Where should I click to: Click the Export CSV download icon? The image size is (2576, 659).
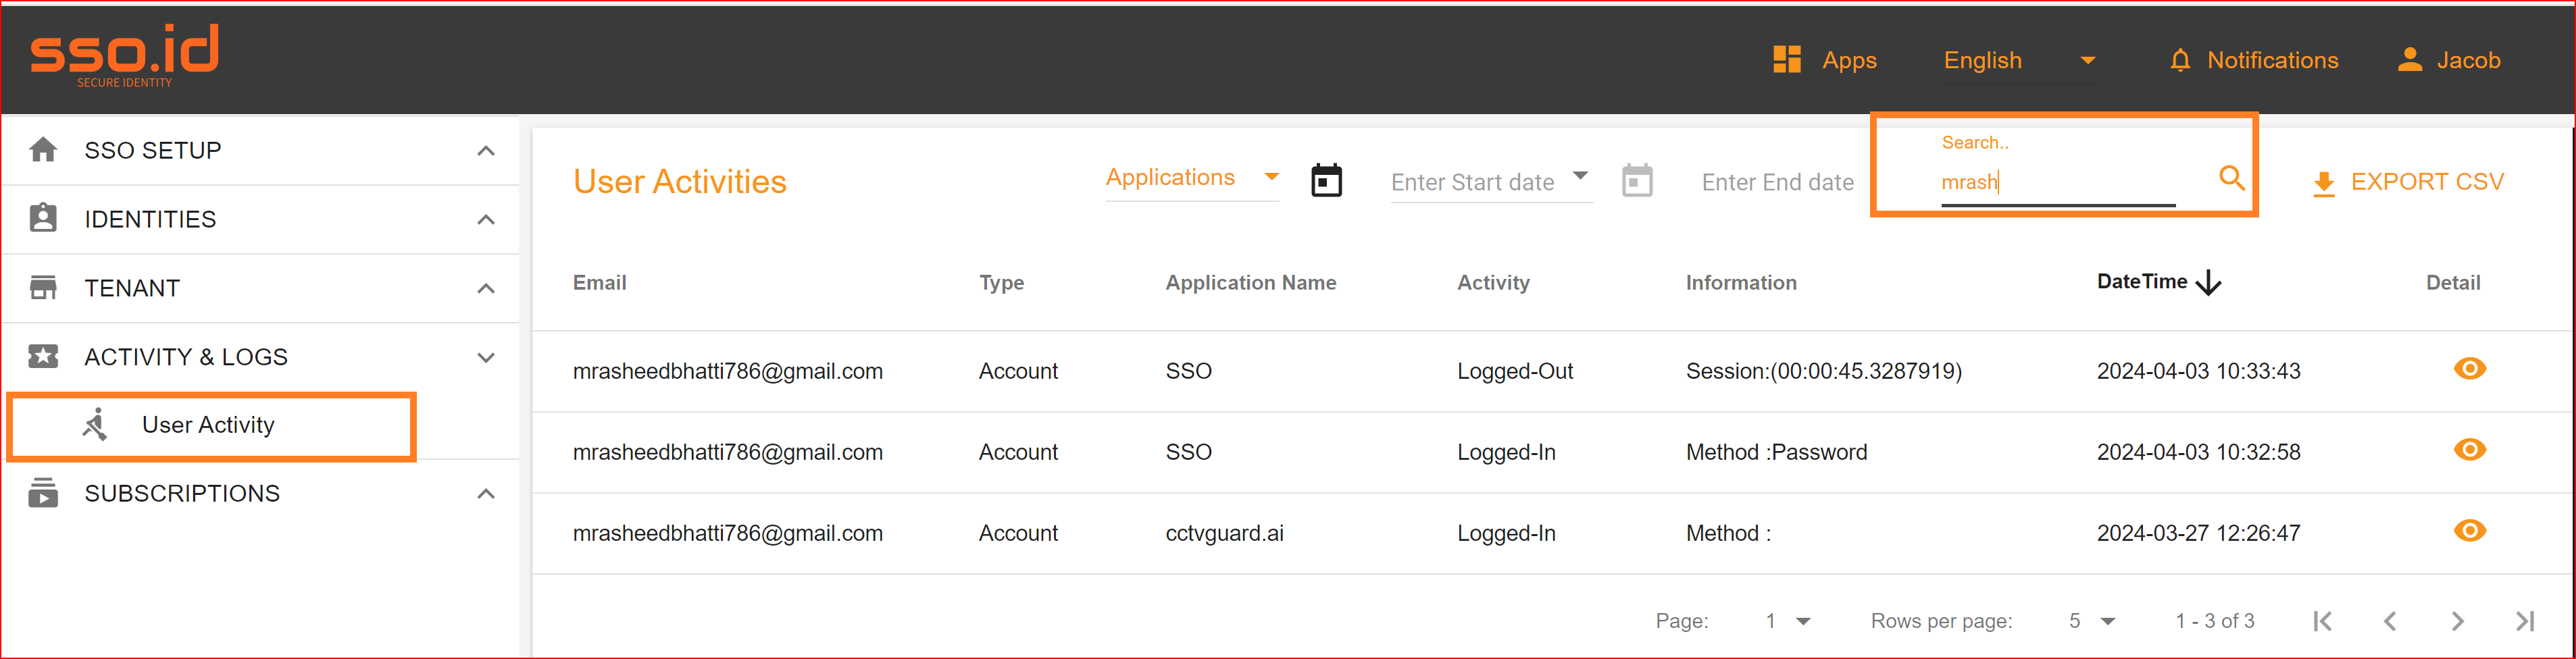pyautogui.click(x=2324, y=184)
